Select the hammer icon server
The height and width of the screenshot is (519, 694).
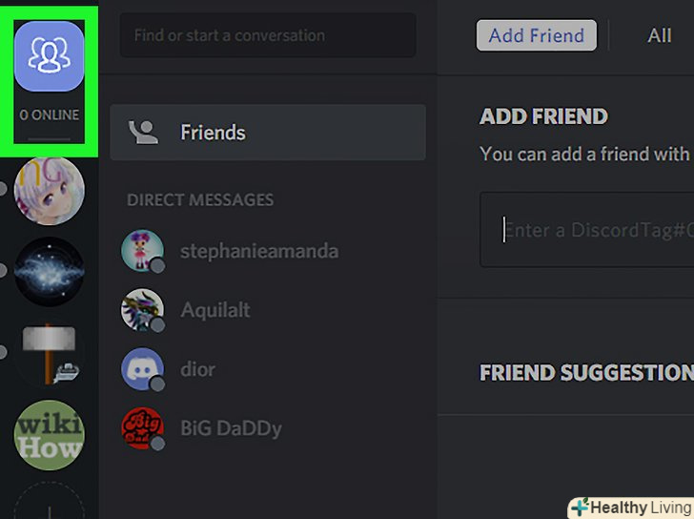coord(50,353)
